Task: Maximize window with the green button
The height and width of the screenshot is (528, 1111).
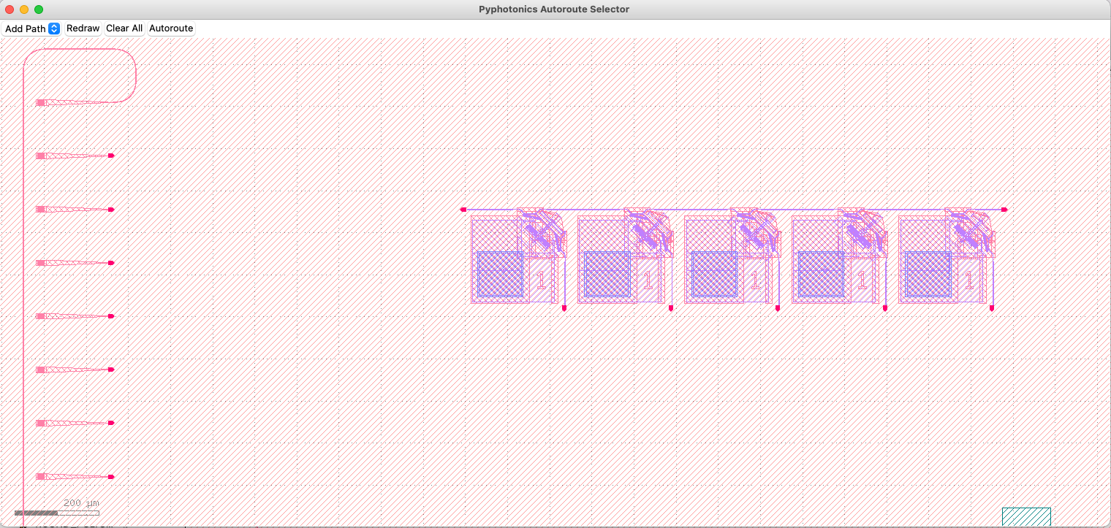Action: point(39,9)
